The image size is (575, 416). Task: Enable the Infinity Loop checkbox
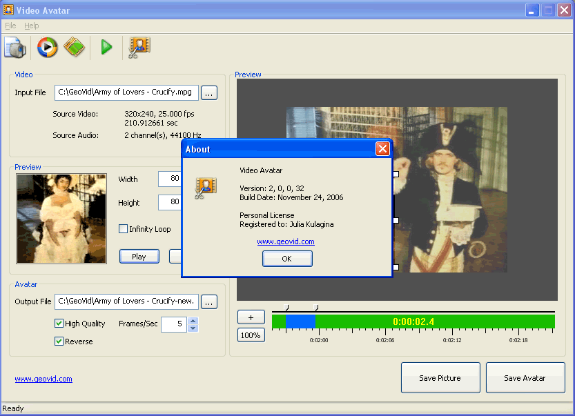pyautogui.click(x=123, y=229)
